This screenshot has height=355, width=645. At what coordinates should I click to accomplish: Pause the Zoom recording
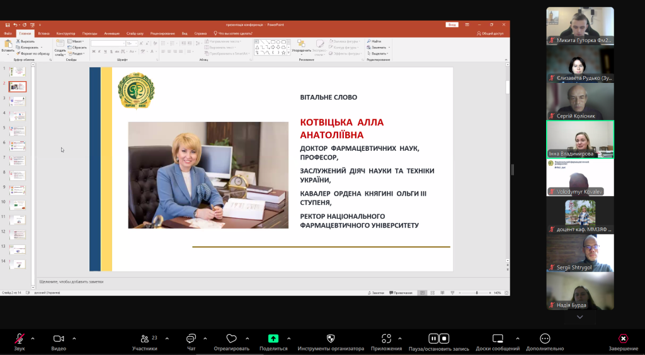433,339
